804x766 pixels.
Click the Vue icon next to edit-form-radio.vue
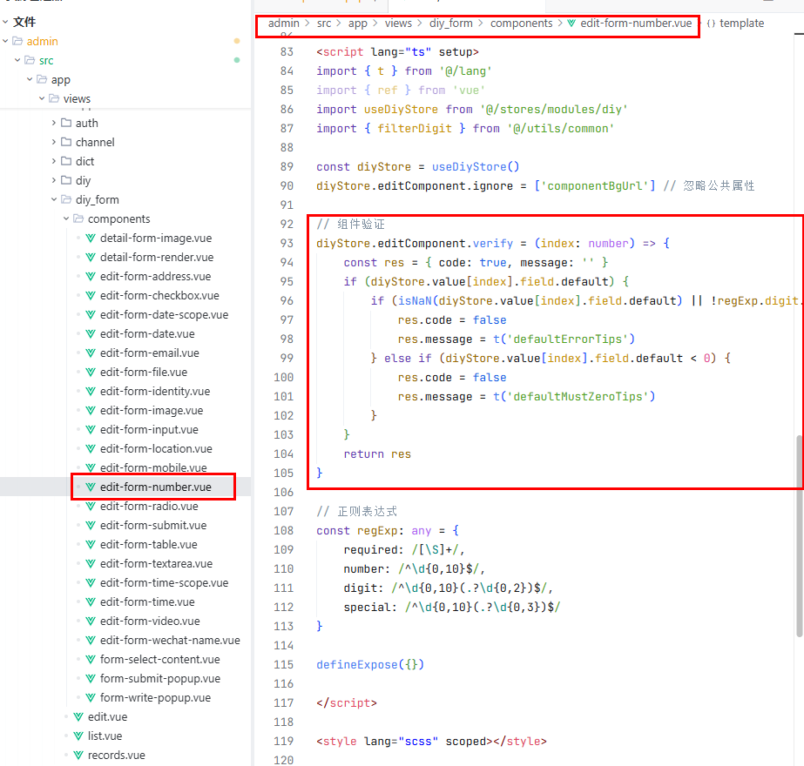point(91,507)
